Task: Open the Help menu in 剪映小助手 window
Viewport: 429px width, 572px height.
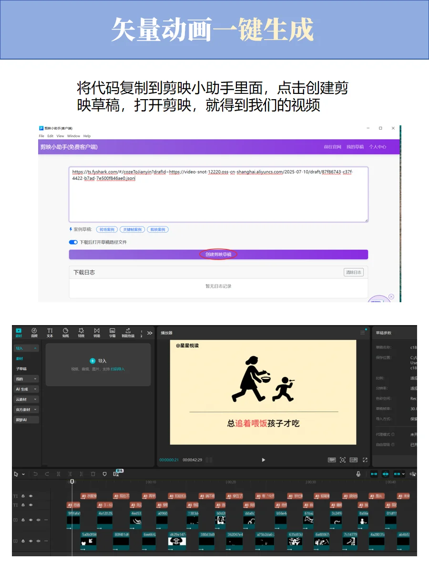Action: click(x=87, y=136)
